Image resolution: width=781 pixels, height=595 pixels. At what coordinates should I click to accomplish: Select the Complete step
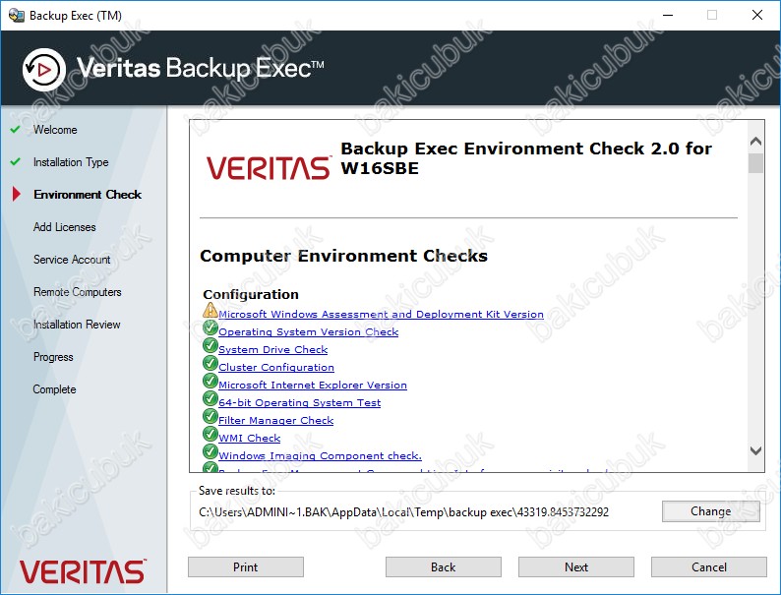(54, 389)
